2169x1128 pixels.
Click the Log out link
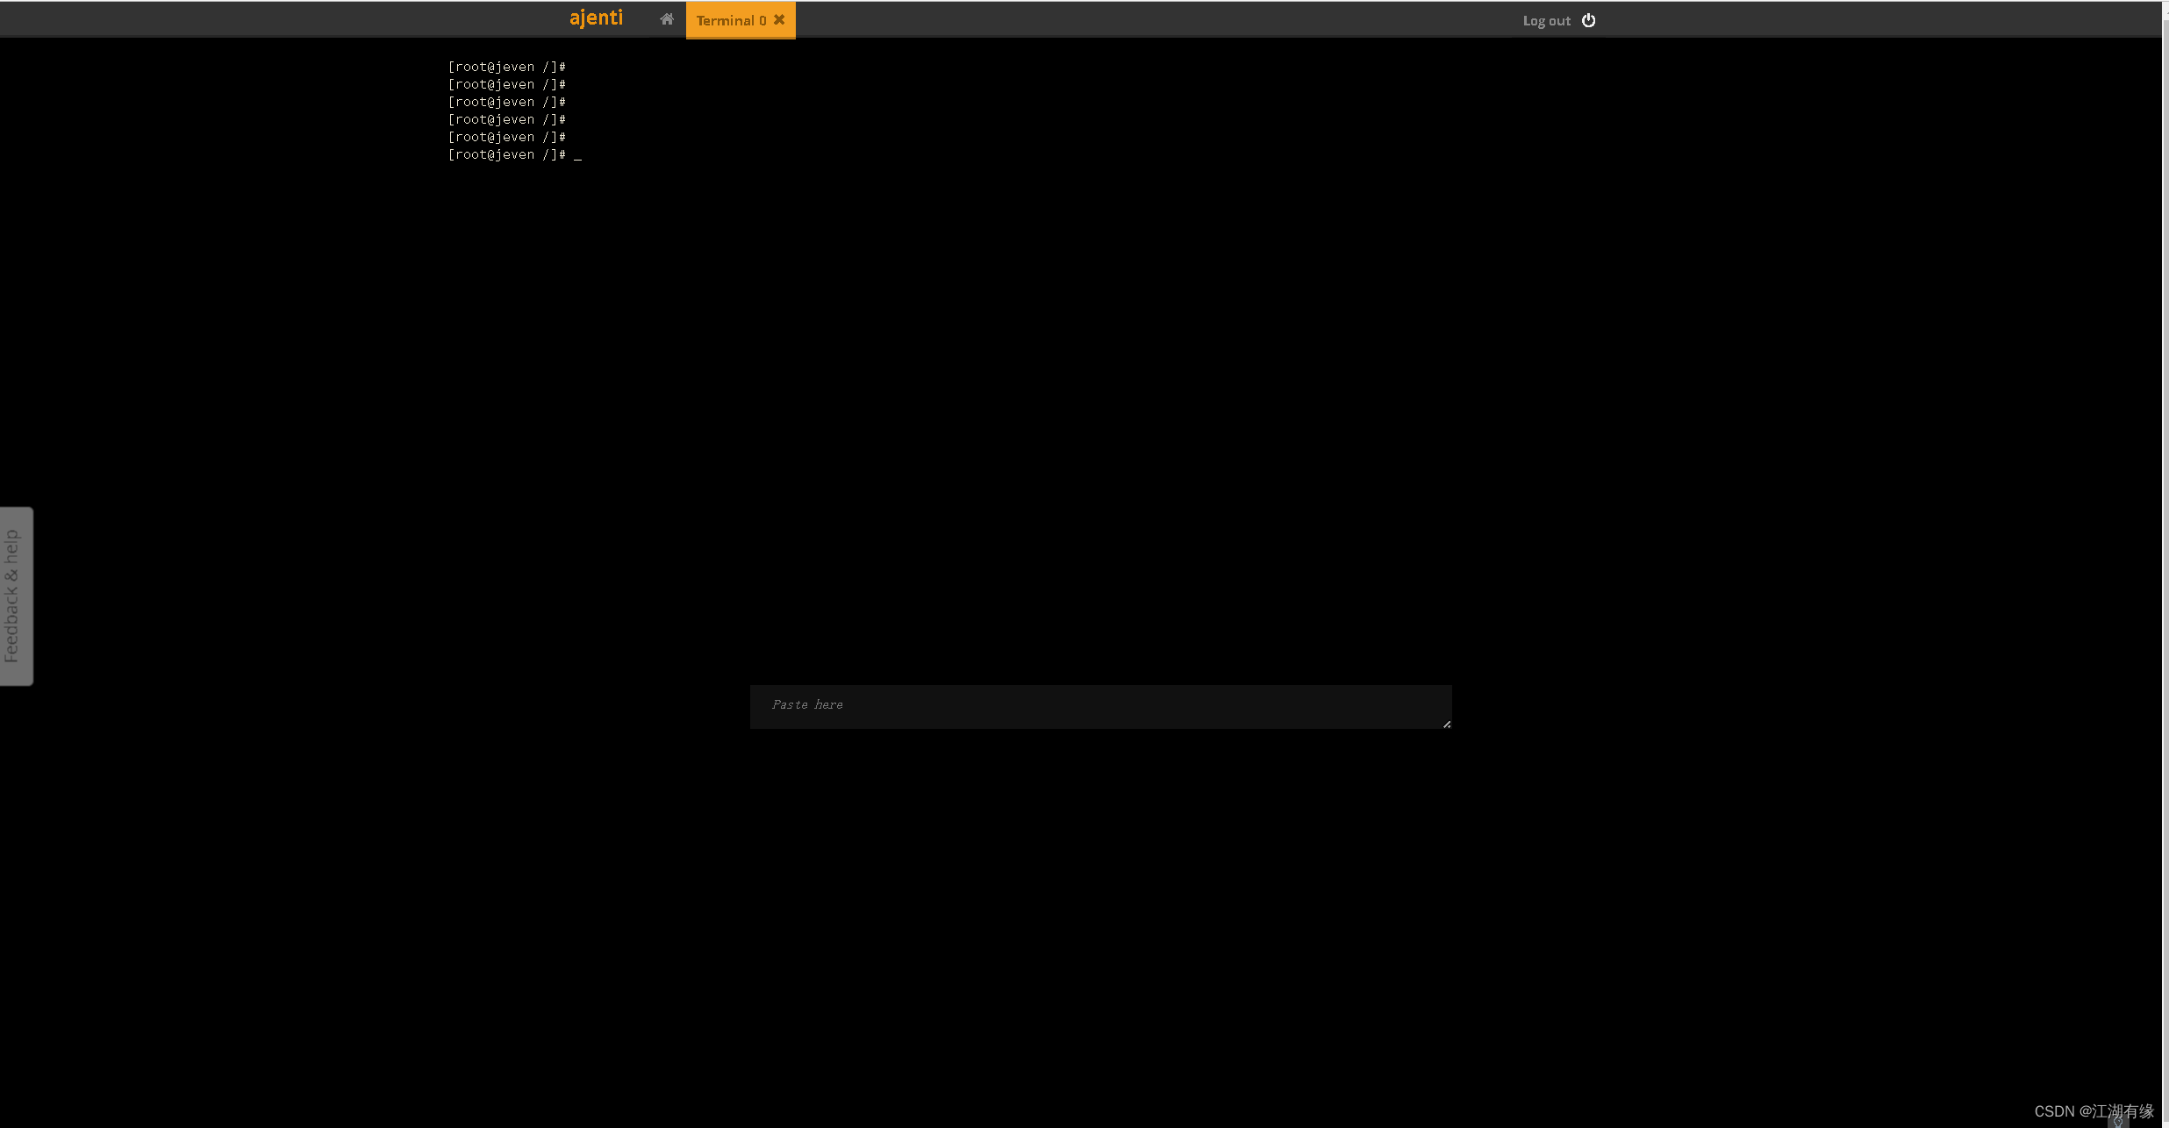click(x=1546, y=21)
